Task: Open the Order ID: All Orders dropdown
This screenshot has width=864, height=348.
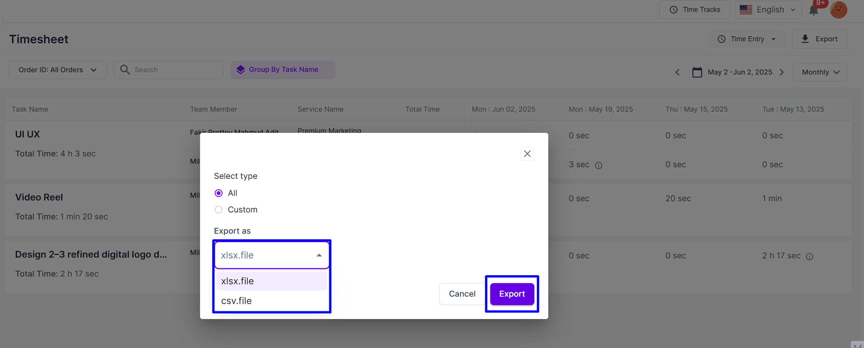Action: (58, 70)
